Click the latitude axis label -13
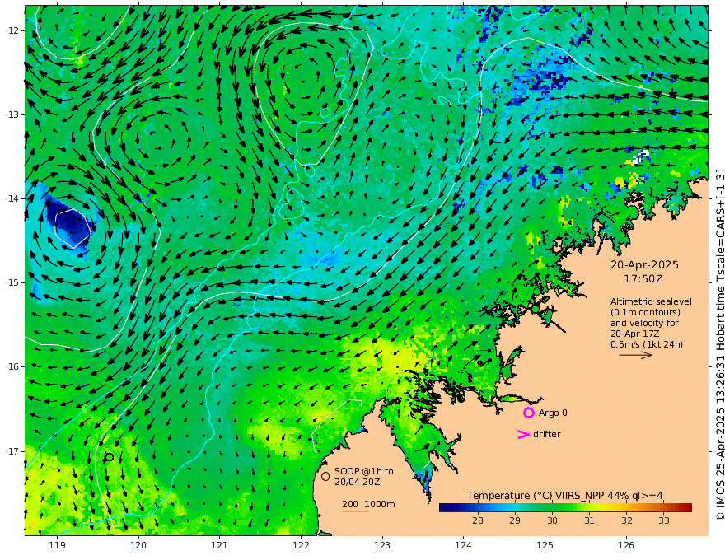The height and width of the screenshot is (560, 725). [12, 114]
